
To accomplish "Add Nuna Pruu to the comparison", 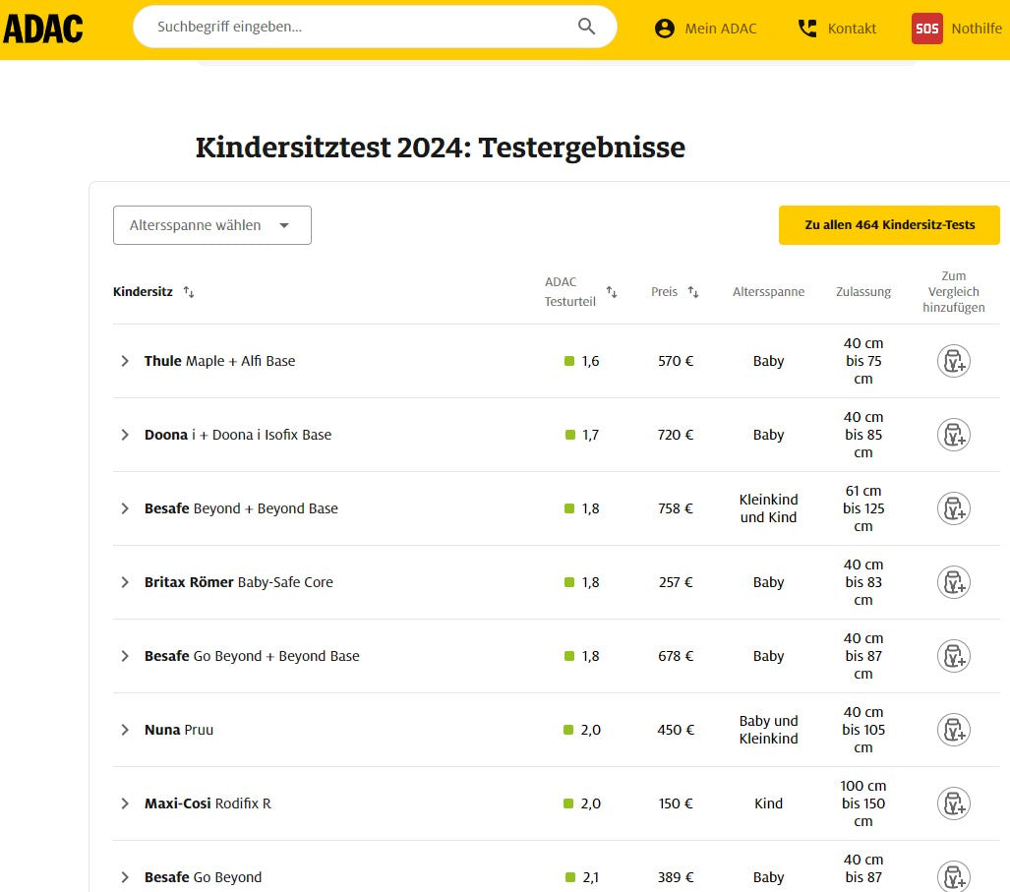I will pyautogui.click(x=952, y=730).
